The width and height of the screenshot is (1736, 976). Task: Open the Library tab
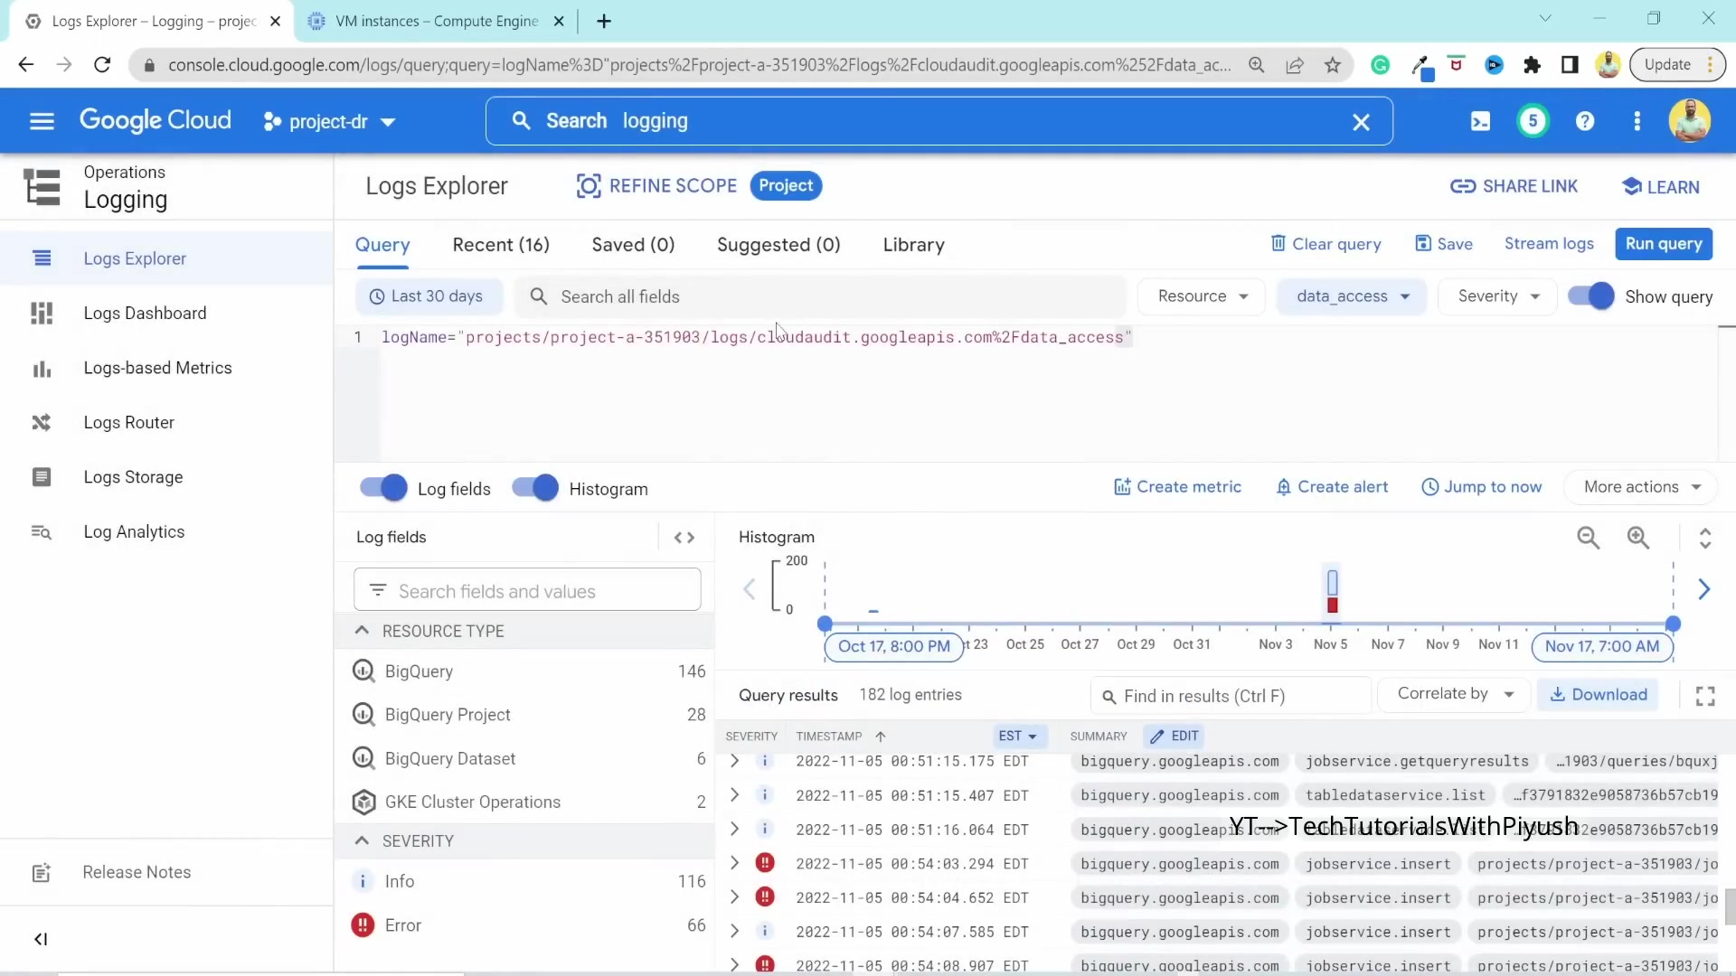pos(913,245)
